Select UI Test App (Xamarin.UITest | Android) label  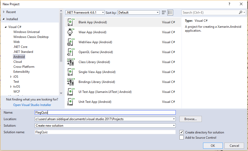tap(105, 92)
